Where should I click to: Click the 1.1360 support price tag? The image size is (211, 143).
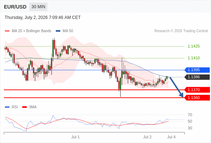pyautogui.click(x=197, y=98)
